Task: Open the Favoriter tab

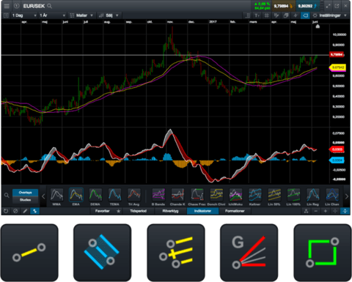Action: pyautogui.click(x=102, y=211)
